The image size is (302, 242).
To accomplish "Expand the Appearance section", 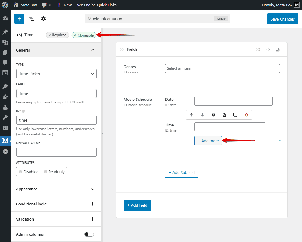I will (x=56, y=189).
